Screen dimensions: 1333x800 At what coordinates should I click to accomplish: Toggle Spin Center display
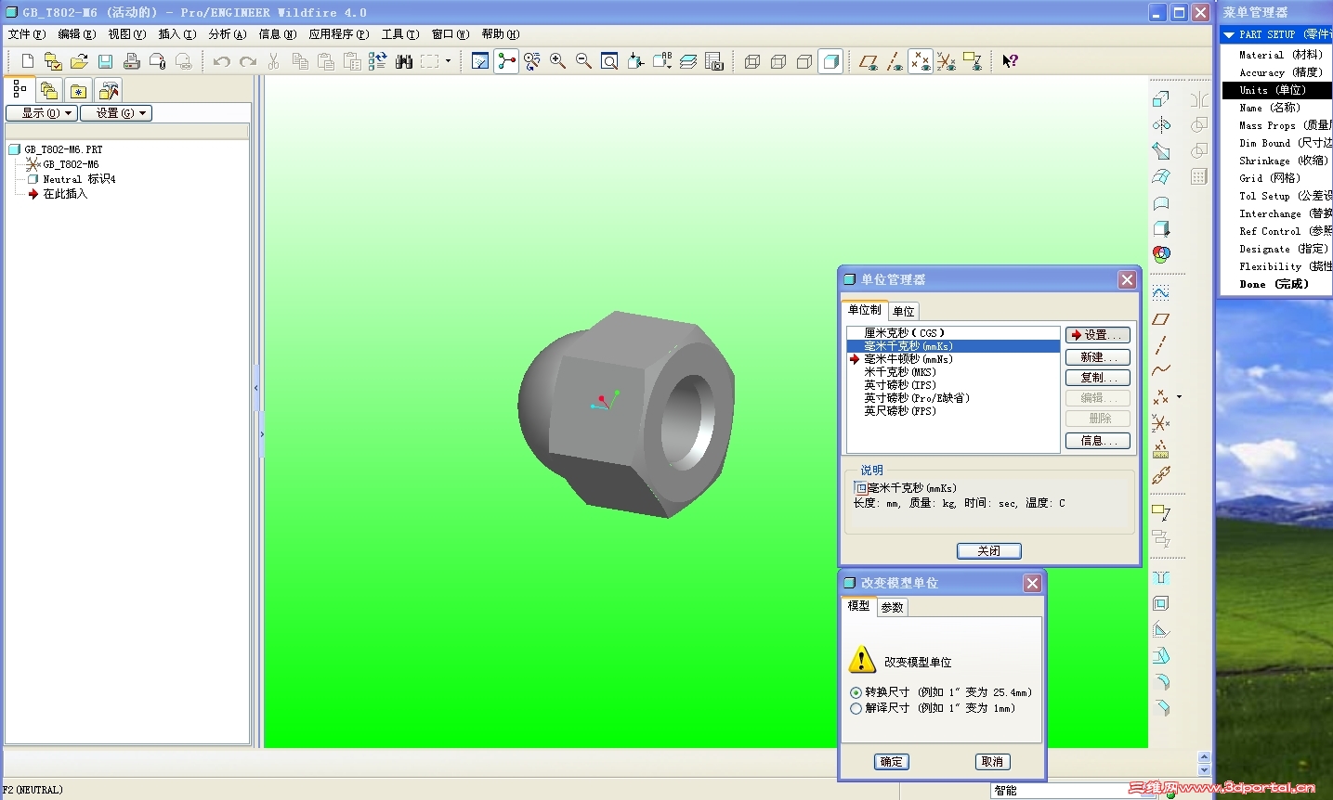pos(506,61)
